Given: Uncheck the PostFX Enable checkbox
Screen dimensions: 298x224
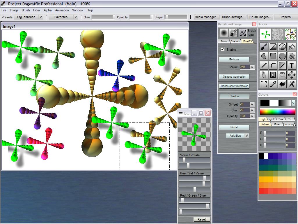Looking at the screenshot, I should pos(223,49).
